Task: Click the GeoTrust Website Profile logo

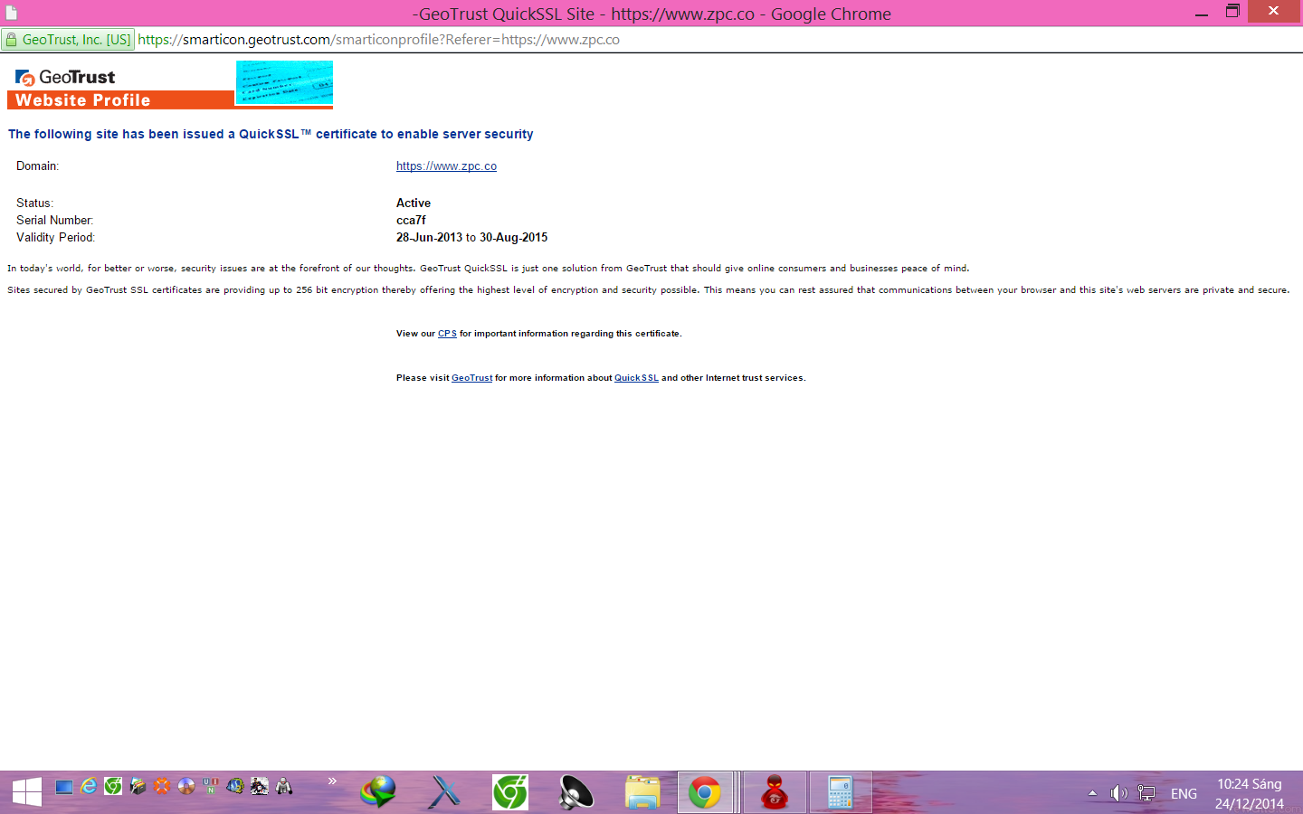Action: pos(120,89)
